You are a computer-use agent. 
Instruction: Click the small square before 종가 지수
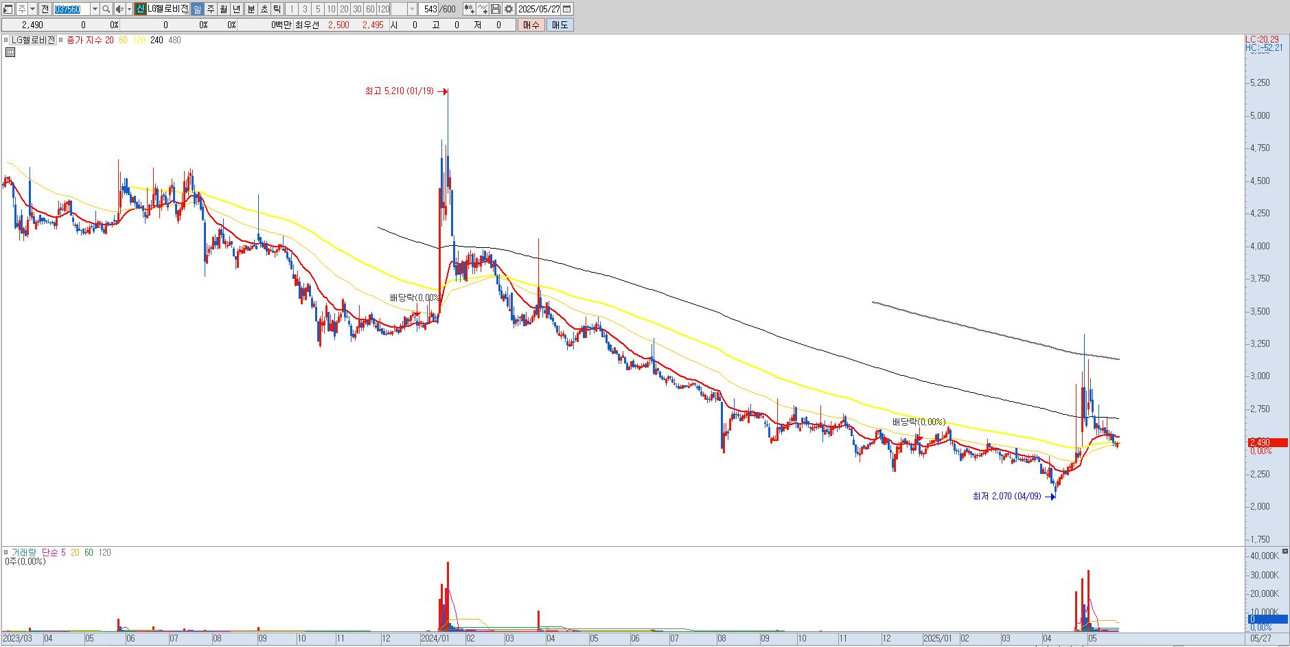(62, 41)
